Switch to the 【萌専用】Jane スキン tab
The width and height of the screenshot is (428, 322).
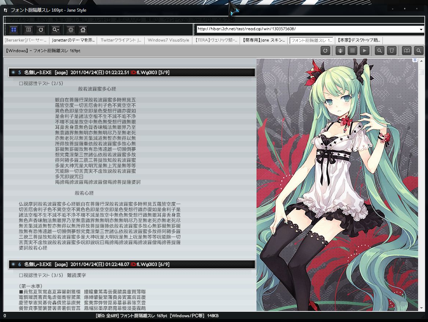click(264, 40)
